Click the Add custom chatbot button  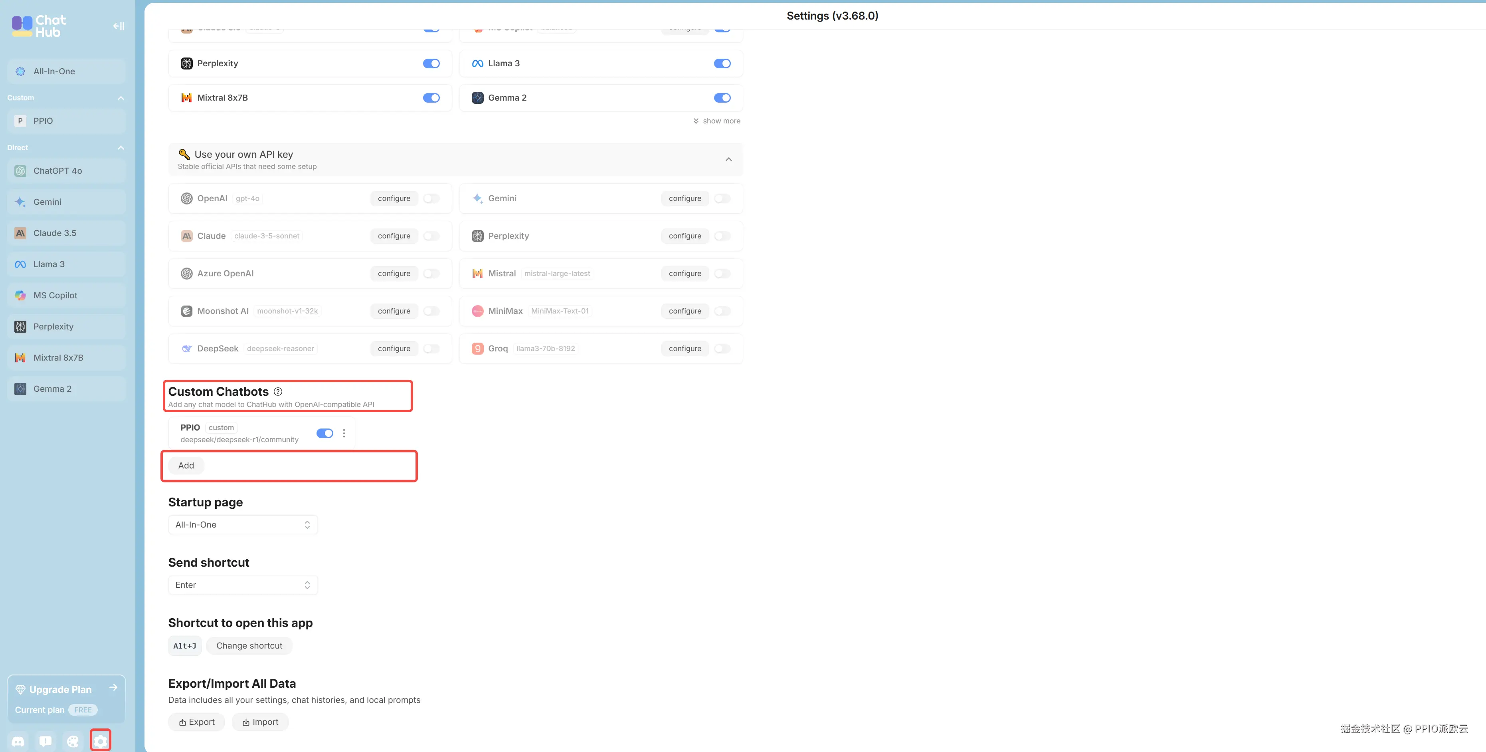186,466
